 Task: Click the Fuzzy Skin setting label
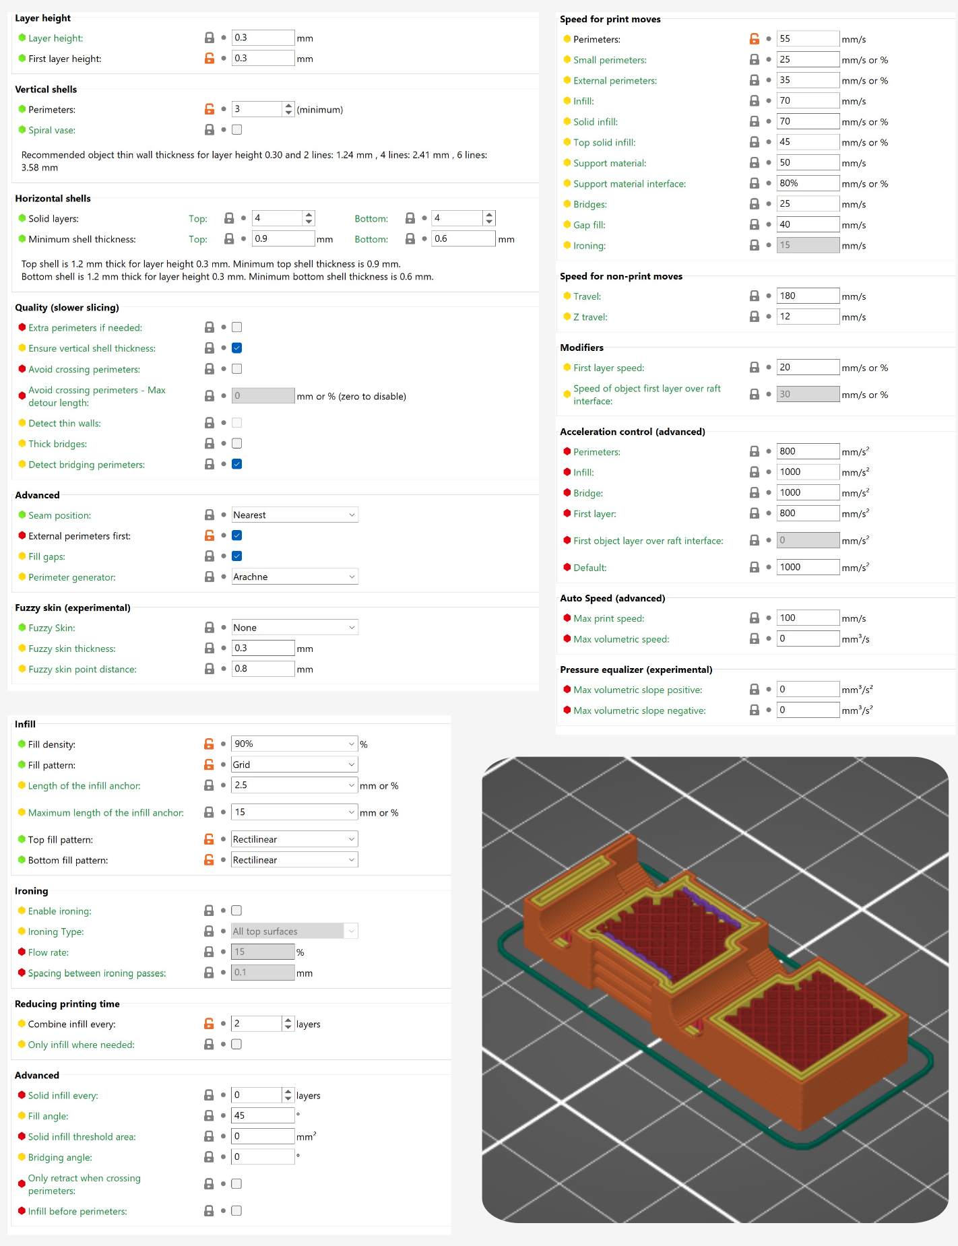(x=51, y=628)
